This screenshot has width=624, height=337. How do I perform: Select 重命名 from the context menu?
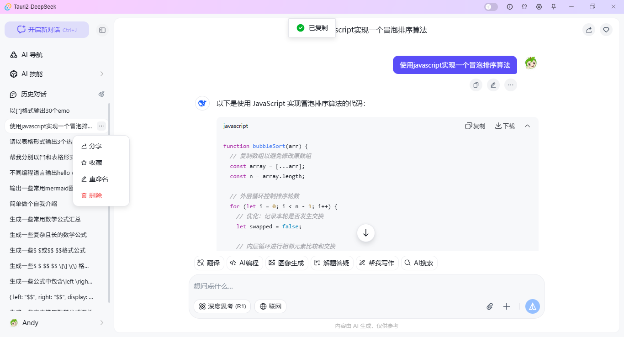pyautogui.click(x=96, y=179)
